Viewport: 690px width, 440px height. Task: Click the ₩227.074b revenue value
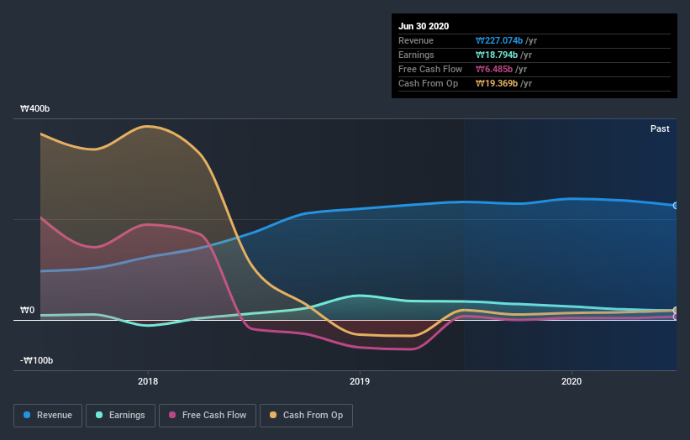pyautogui.click(x=499, y=40)
